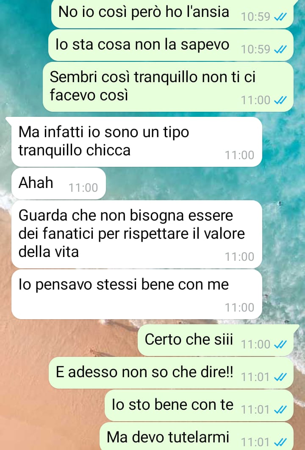Tap the "Certo che siii" sent message
The height and width of the screenshot is (450, 305).
pos(215,340)
